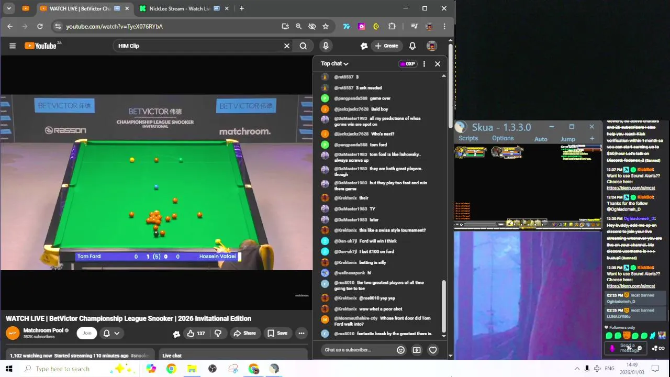Screen dimensions: 670x377
Task: Open live chat three-dot options
Action: 424,64
